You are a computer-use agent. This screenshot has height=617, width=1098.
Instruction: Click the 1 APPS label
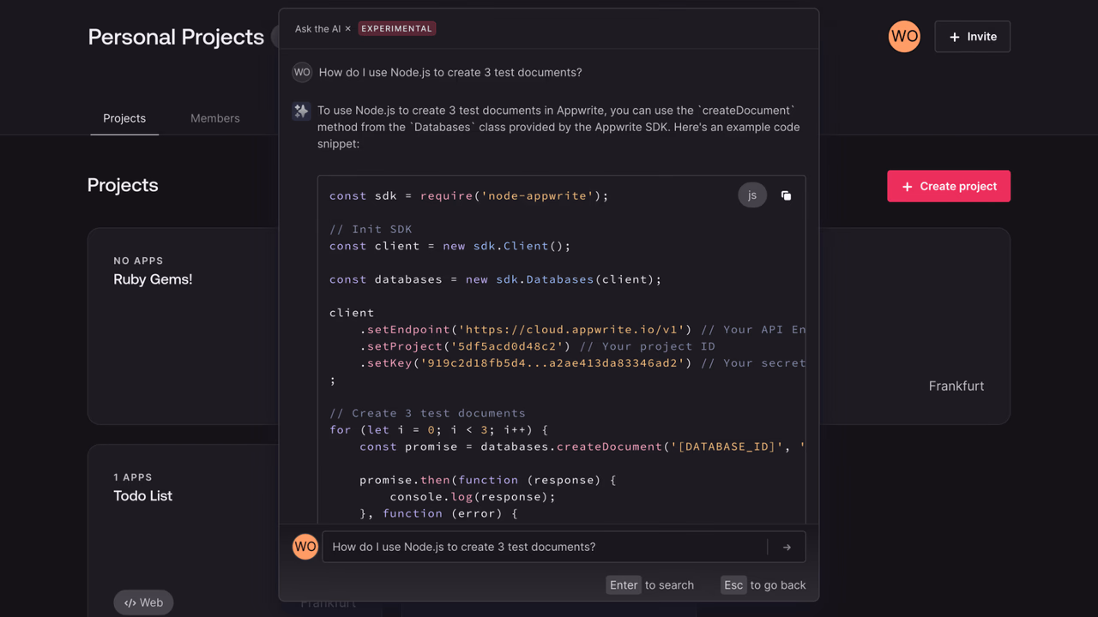pyautogui.click(x=133, y=477)
